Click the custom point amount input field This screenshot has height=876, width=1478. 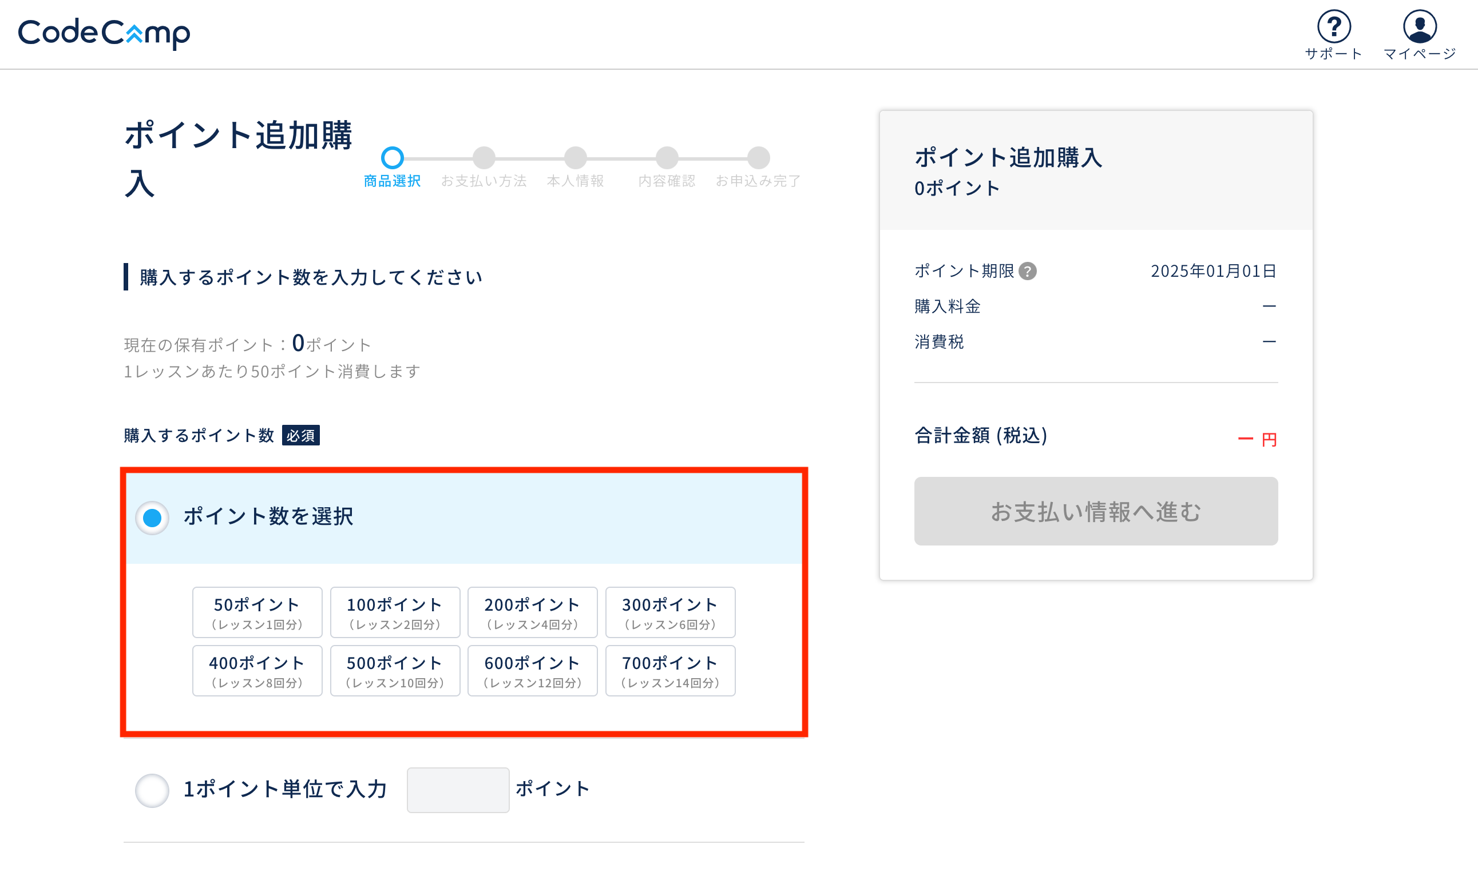pos(458,790)
